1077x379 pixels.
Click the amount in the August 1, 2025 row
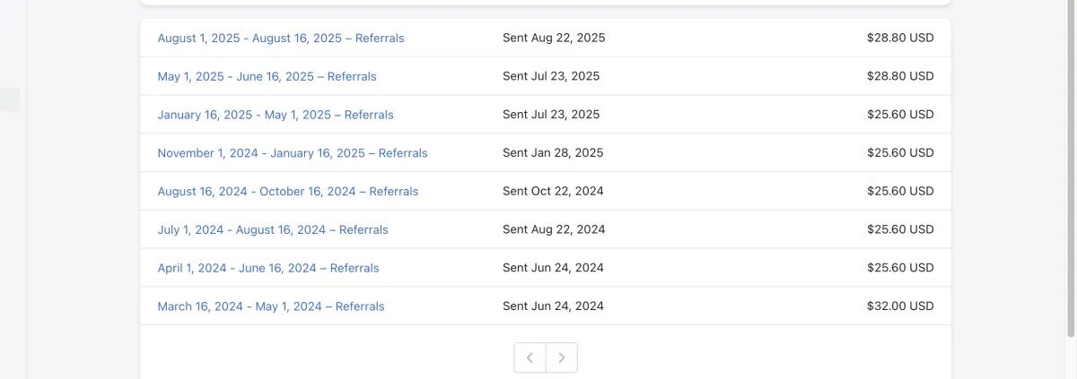pos(900,39)
